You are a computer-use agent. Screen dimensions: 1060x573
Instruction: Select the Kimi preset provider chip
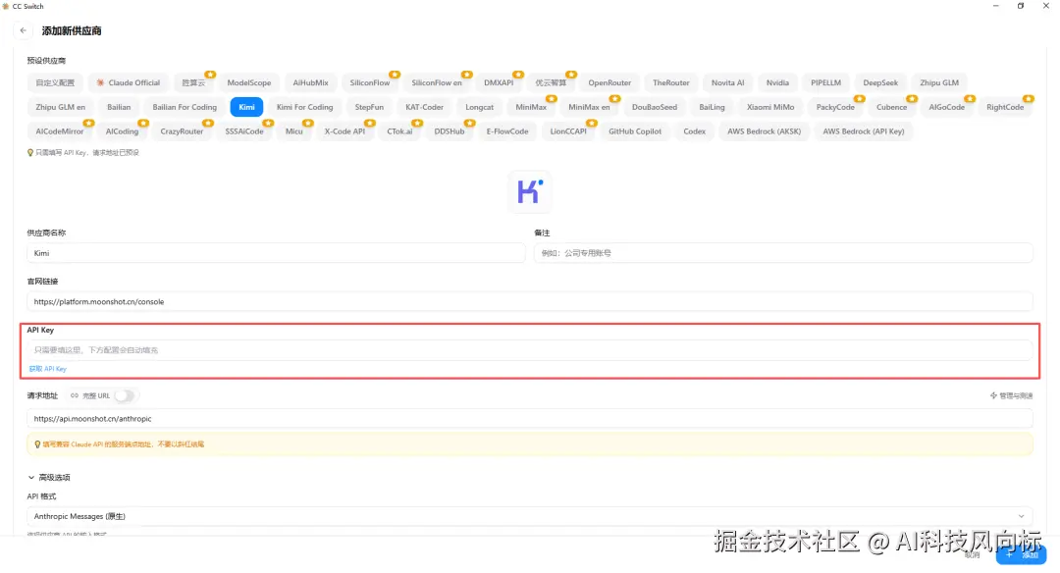click(x=246, y=107)
